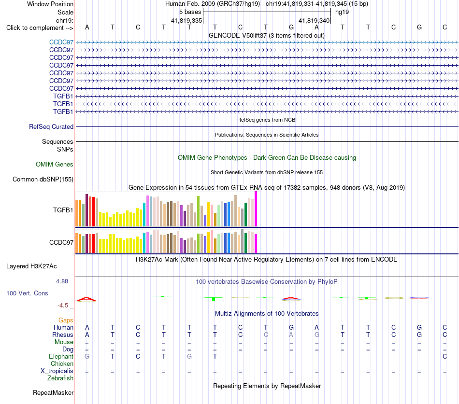The image size is (459, 404).
Task: Click the dark green bar in TGFB1 expression chart
Action: pos(246,215)
